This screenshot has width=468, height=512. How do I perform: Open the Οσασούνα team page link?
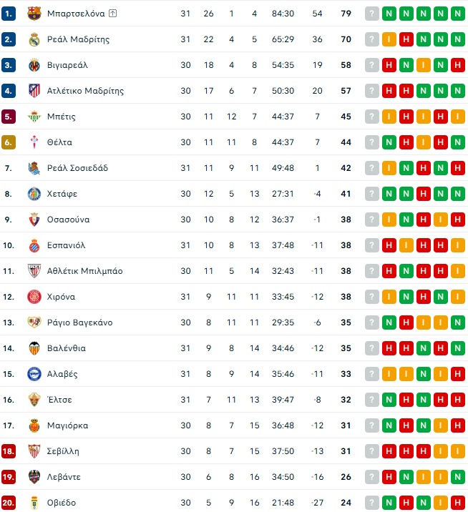tap(68, 220)
